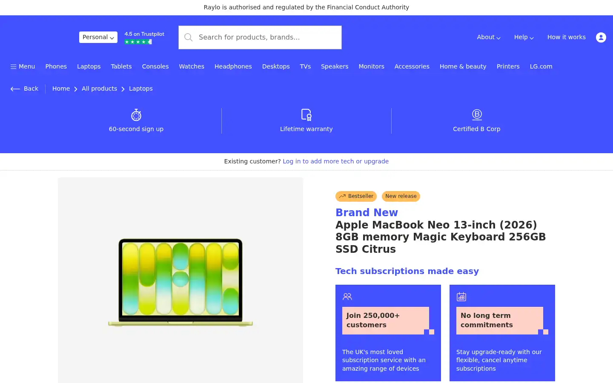Image resolution: width=613 pixels, height=383 pixels.
Task: Open the Tablets category
Action: tap(121, 66)
